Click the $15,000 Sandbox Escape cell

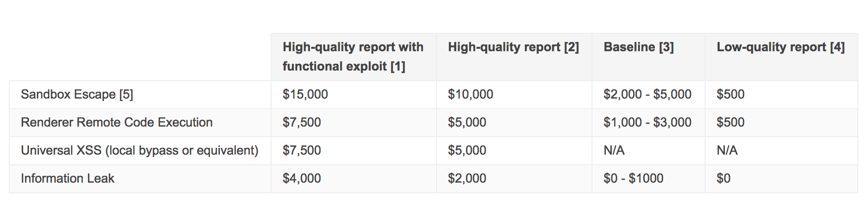pyautogui.click(x=305, y=94)
